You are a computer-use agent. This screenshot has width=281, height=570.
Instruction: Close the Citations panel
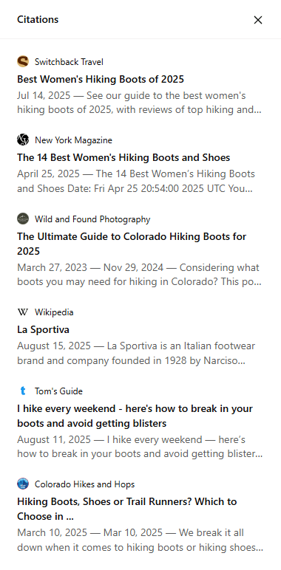(x=257, y=20)
